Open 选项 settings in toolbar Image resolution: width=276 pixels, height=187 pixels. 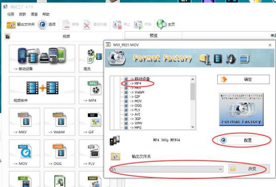46,25
